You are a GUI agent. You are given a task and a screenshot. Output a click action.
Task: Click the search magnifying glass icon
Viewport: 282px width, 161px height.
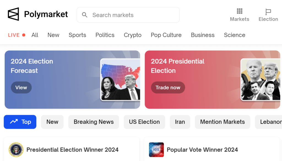click(85, 15)
